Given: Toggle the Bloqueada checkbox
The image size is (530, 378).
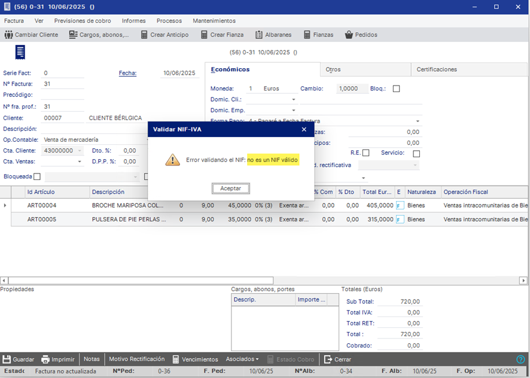Looking at the screenshot, I should tap(37, 176).
